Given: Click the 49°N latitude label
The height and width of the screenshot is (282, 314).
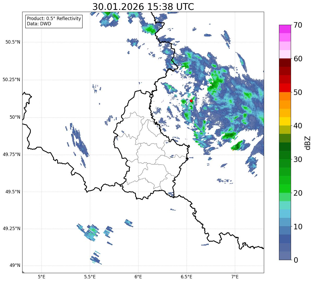Looking at the screenshot, I should coord(15,266).
